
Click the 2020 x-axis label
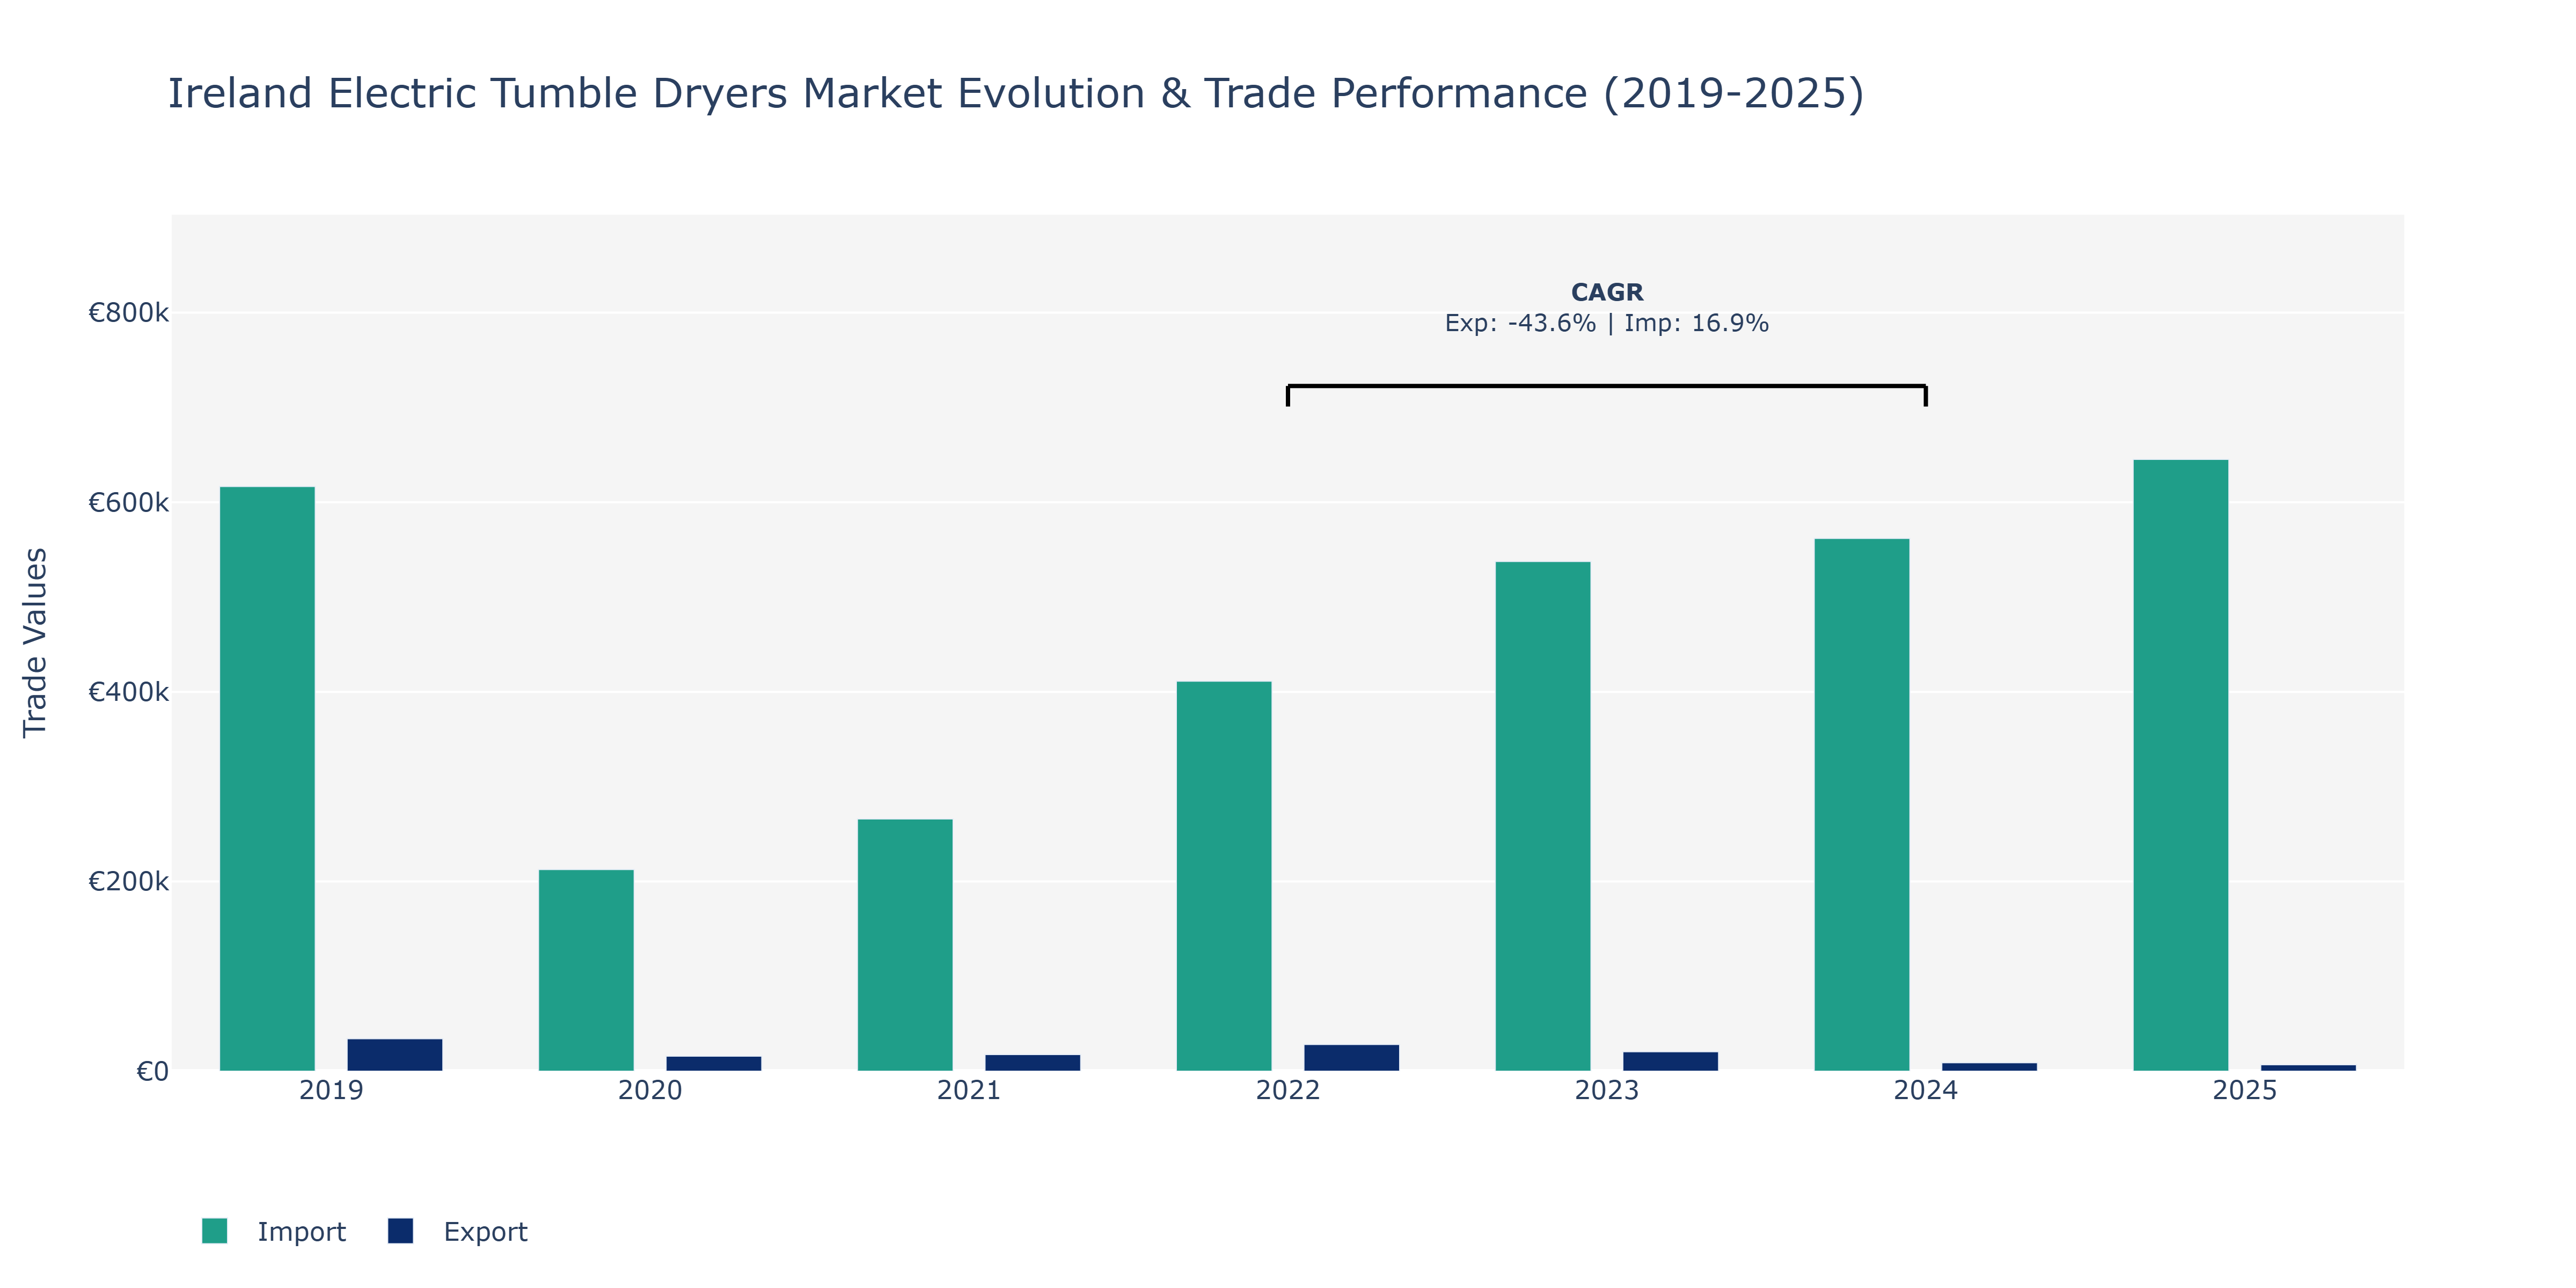tap(650, 1091)
